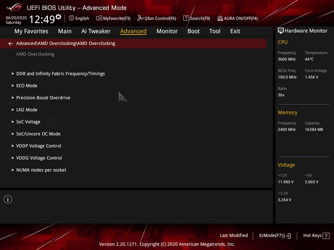Click Last Modified button
This screenshot has width=334, height=250.
tap(234, 235)
